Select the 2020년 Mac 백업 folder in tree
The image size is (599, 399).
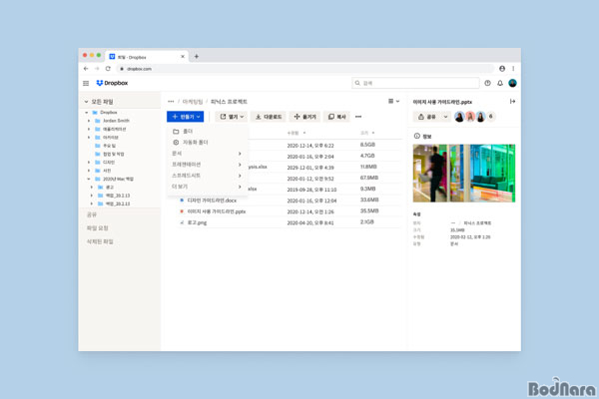[x=118, y=179]
